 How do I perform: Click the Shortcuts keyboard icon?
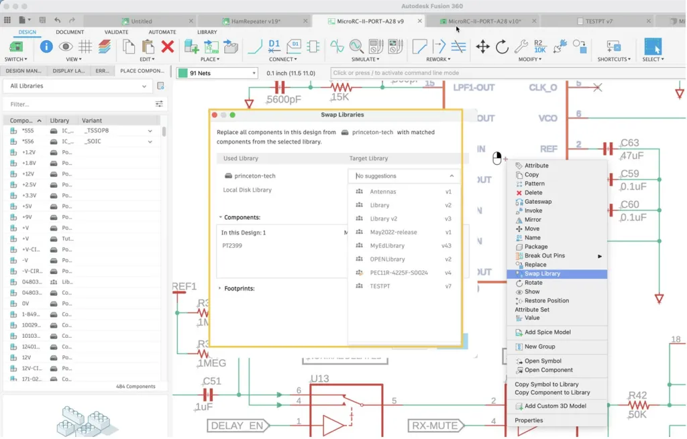click(613, 46)
